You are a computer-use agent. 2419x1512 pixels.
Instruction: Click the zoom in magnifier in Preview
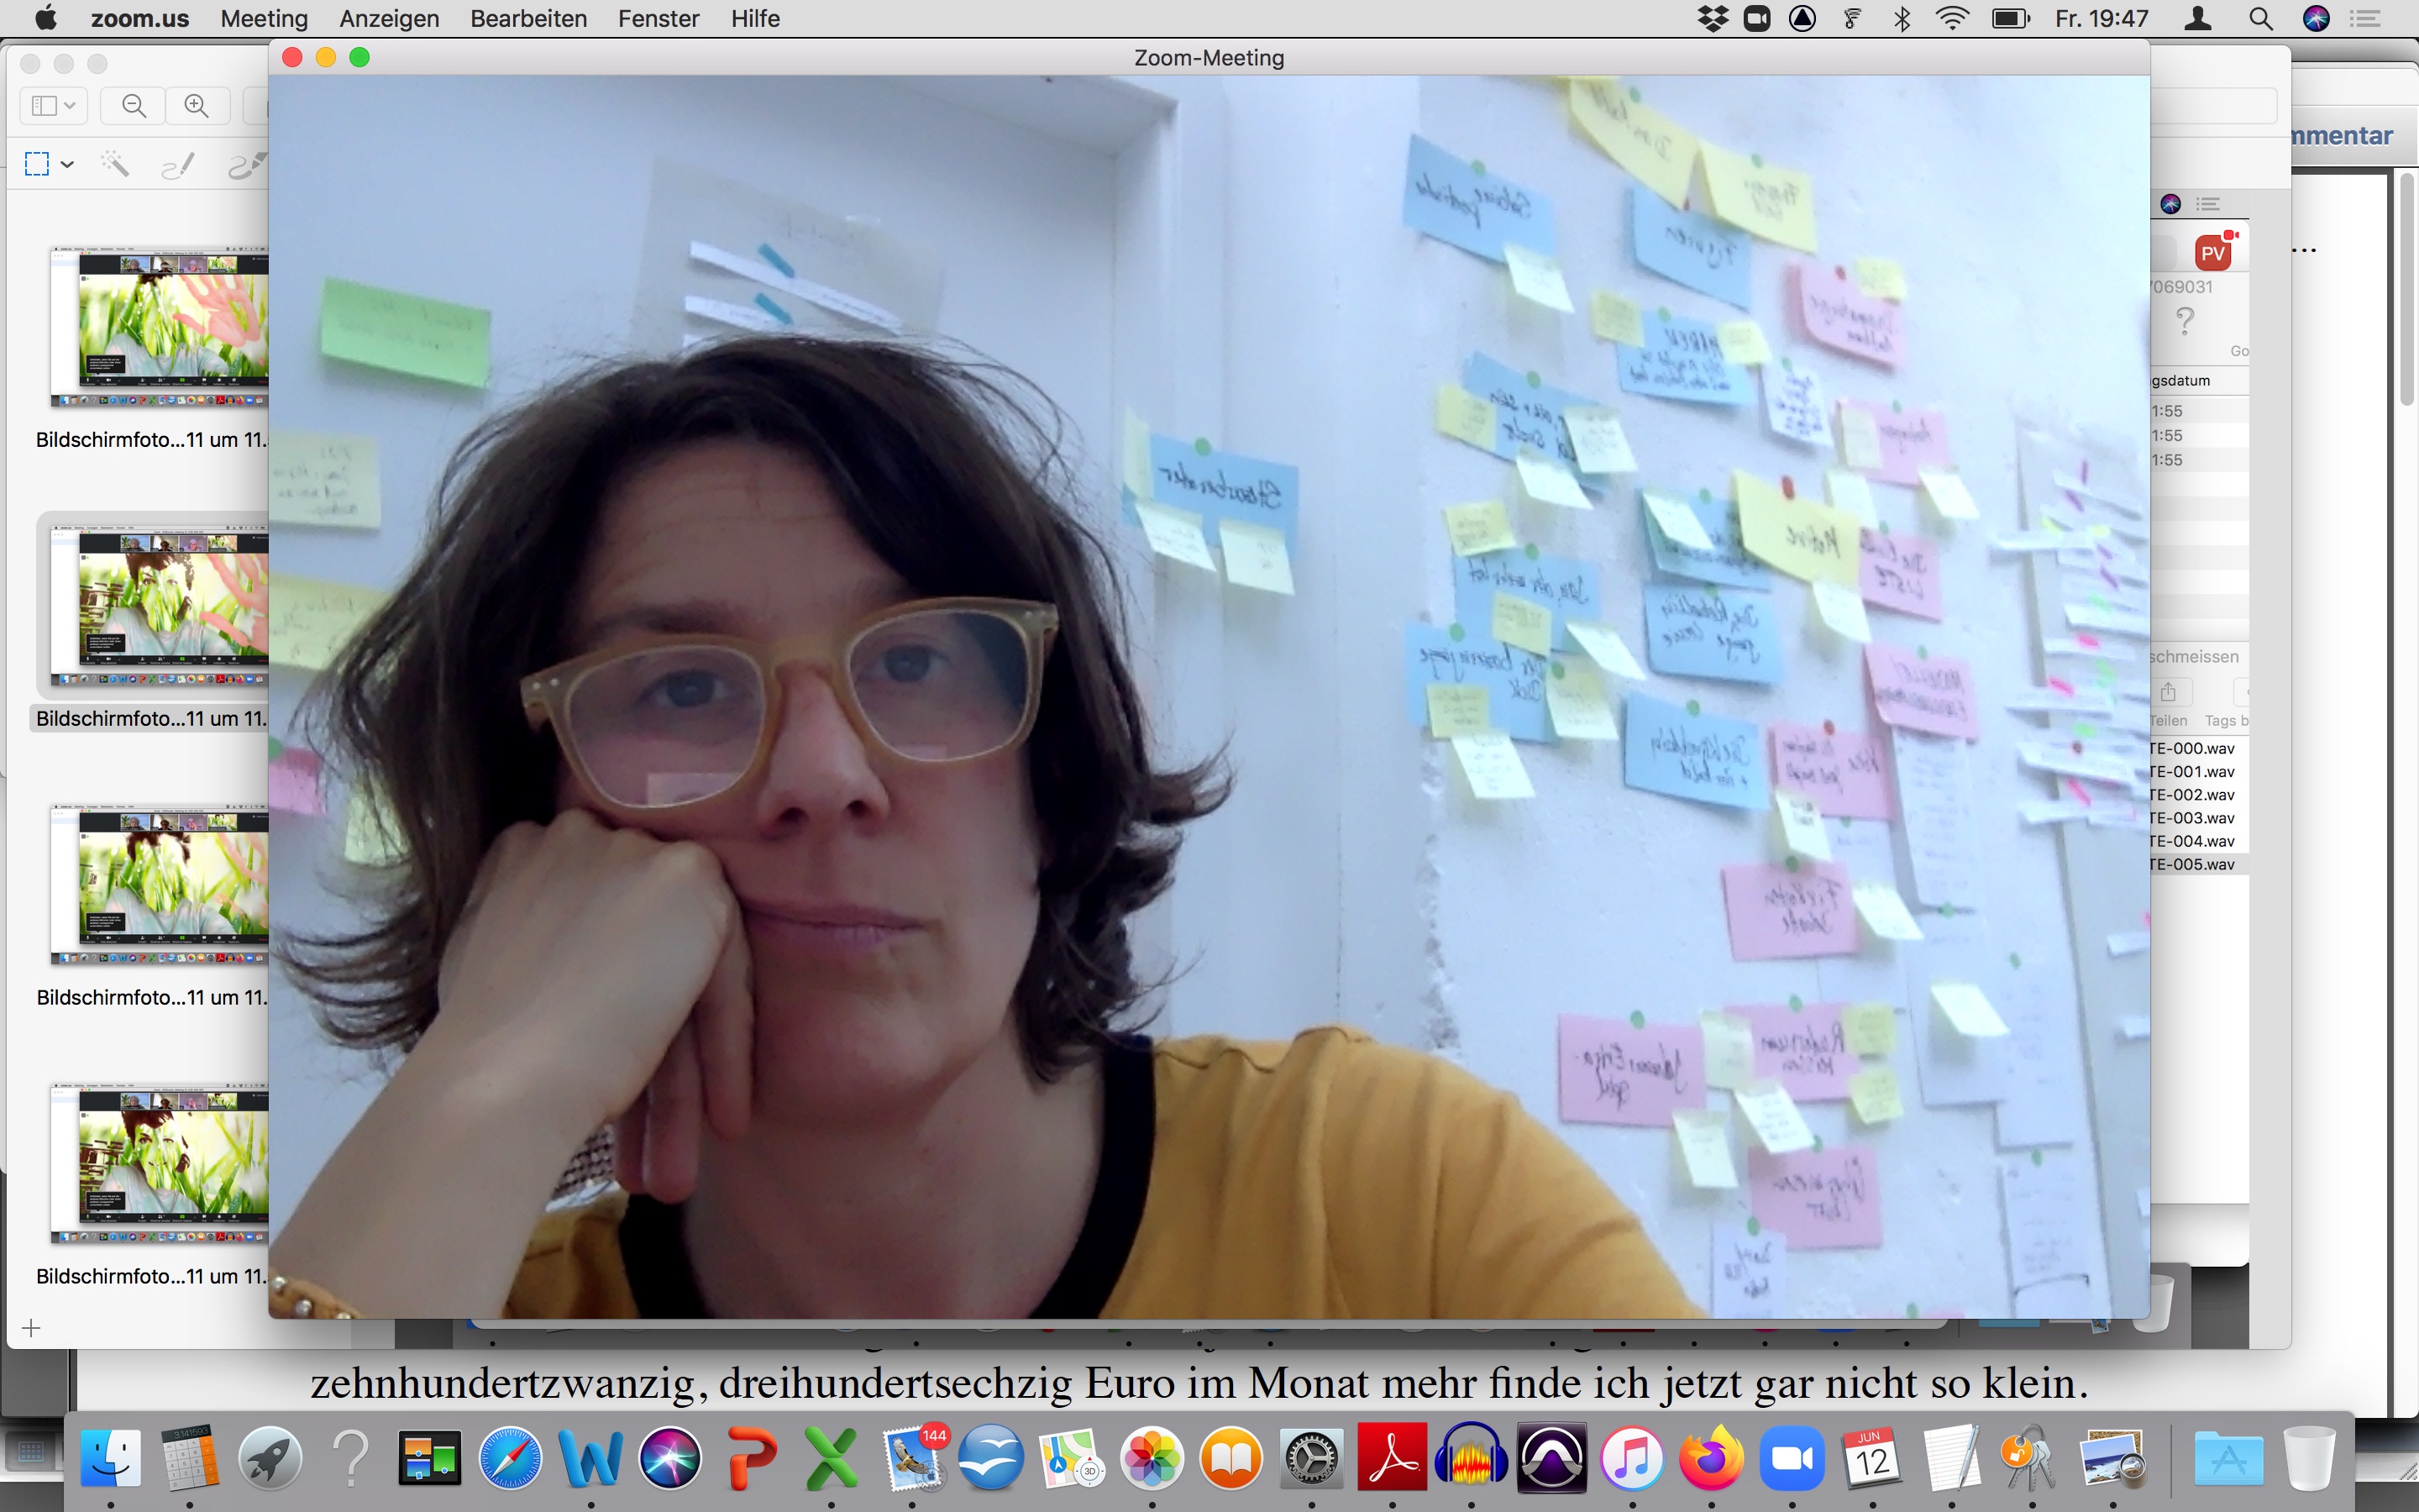point(197,105)
